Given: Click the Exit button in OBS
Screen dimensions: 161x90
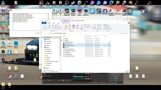Looking at the screenshot, I should tap(116, 80).
